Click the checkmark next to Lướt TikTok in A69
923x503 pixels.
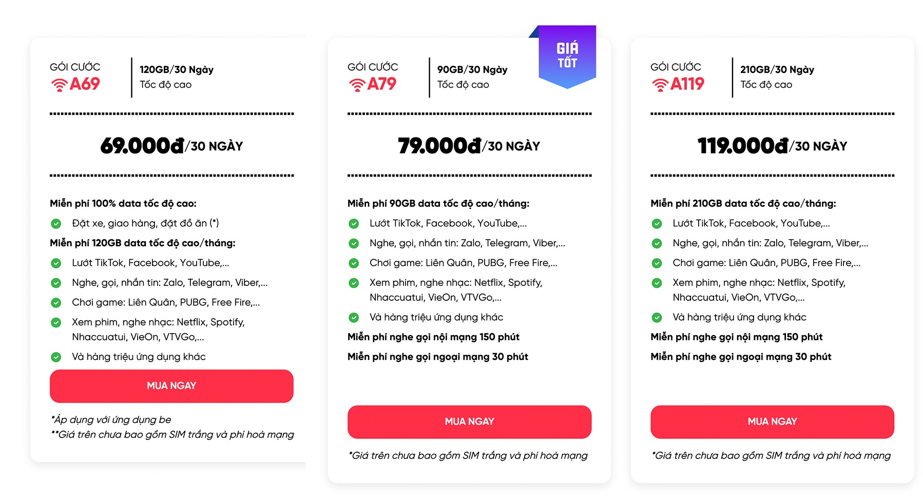pyautogui.click(x=55, y=262)
